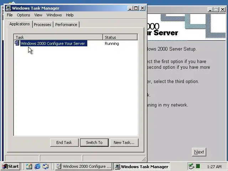This screenshot has height=171, width=228.
Task: Select the Windows 2000 Configure Your Server task
Action: (x=53, y=43)
